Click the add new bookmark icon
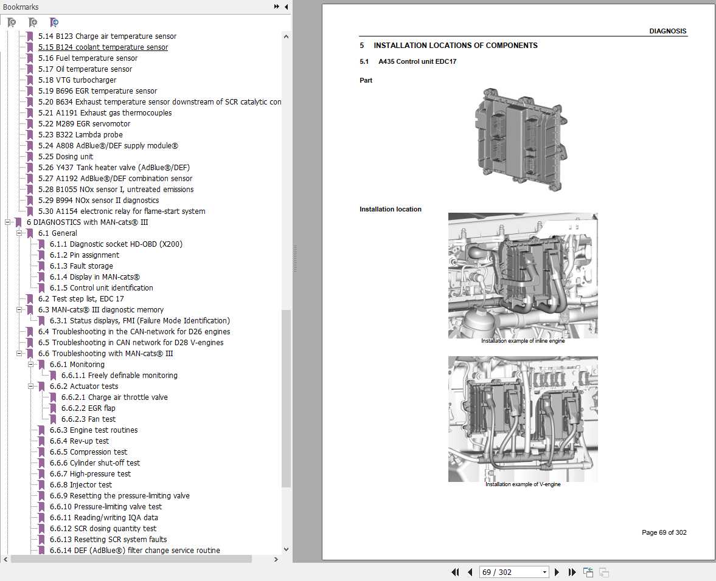The height and width of the screenshot is (581, 716). (x=33, y=22)
